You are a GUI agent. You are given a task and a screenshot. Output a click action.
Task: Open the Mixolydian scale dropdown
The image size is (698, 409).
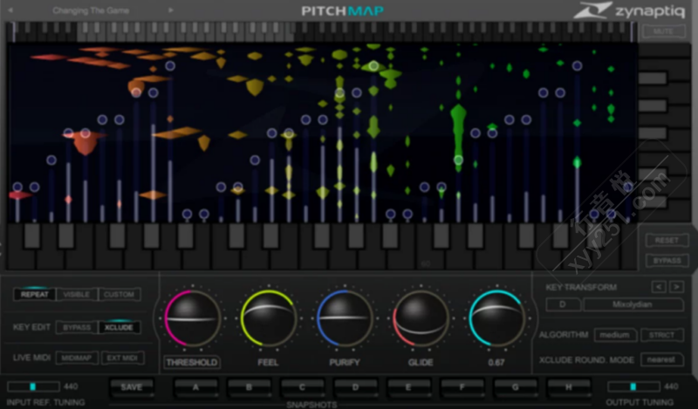633,304
